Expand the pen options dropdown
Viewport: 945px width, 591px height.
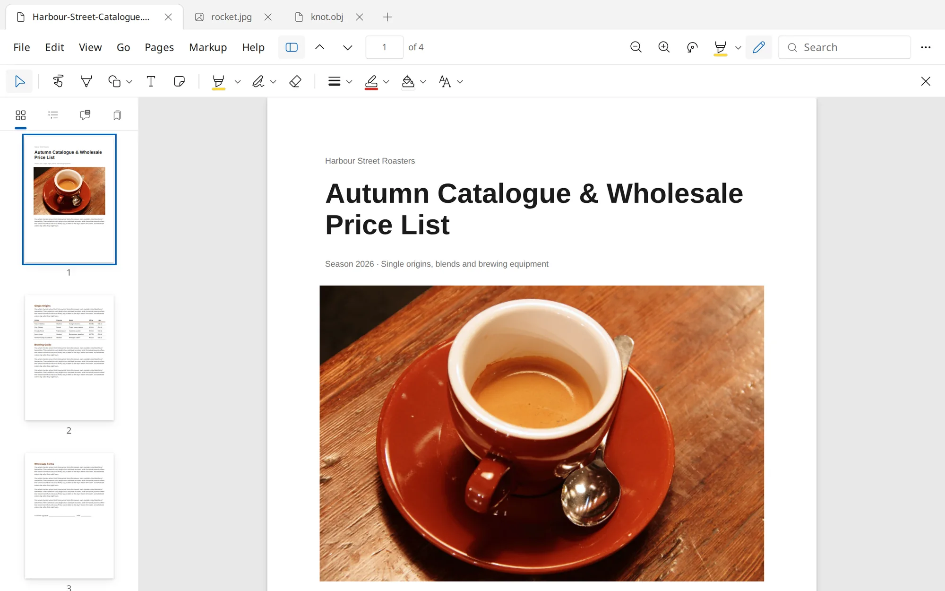(x=273, y=82)
